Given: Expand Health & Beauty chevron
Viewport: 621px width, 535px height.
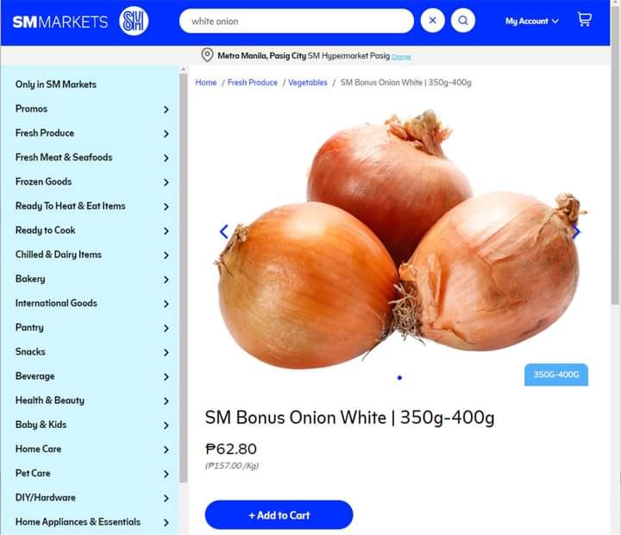Looking at the screenshot, I should coord(166,401).
